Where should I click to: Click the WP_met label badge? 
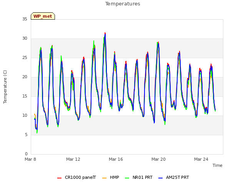point(43,16)
